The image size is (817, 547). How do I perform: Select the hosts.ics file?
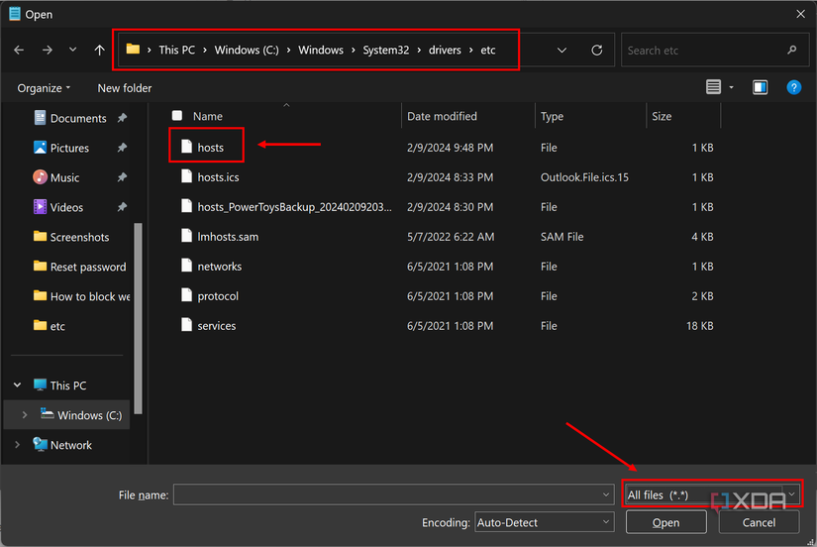(x=218, y=177)
